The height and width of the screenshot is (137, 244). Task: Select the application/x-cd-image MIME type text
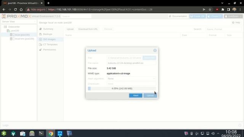pyautogui.click(x=118, y=73)
